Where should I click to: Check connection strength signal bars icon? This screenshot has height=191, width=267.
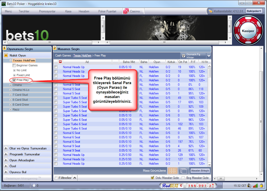[255, 186]
